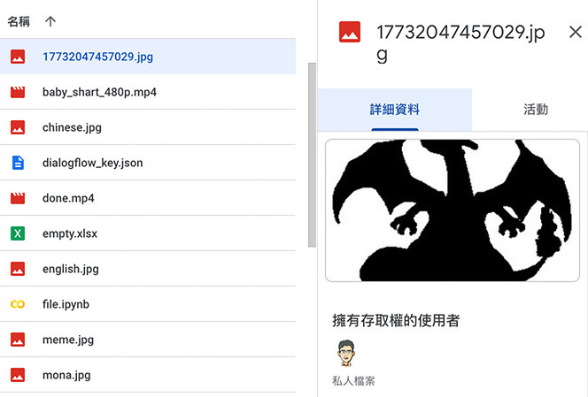The image size is (588, 397).
Task: Click the sort direction arrow next to 名稱
Action: pos(50,21)
